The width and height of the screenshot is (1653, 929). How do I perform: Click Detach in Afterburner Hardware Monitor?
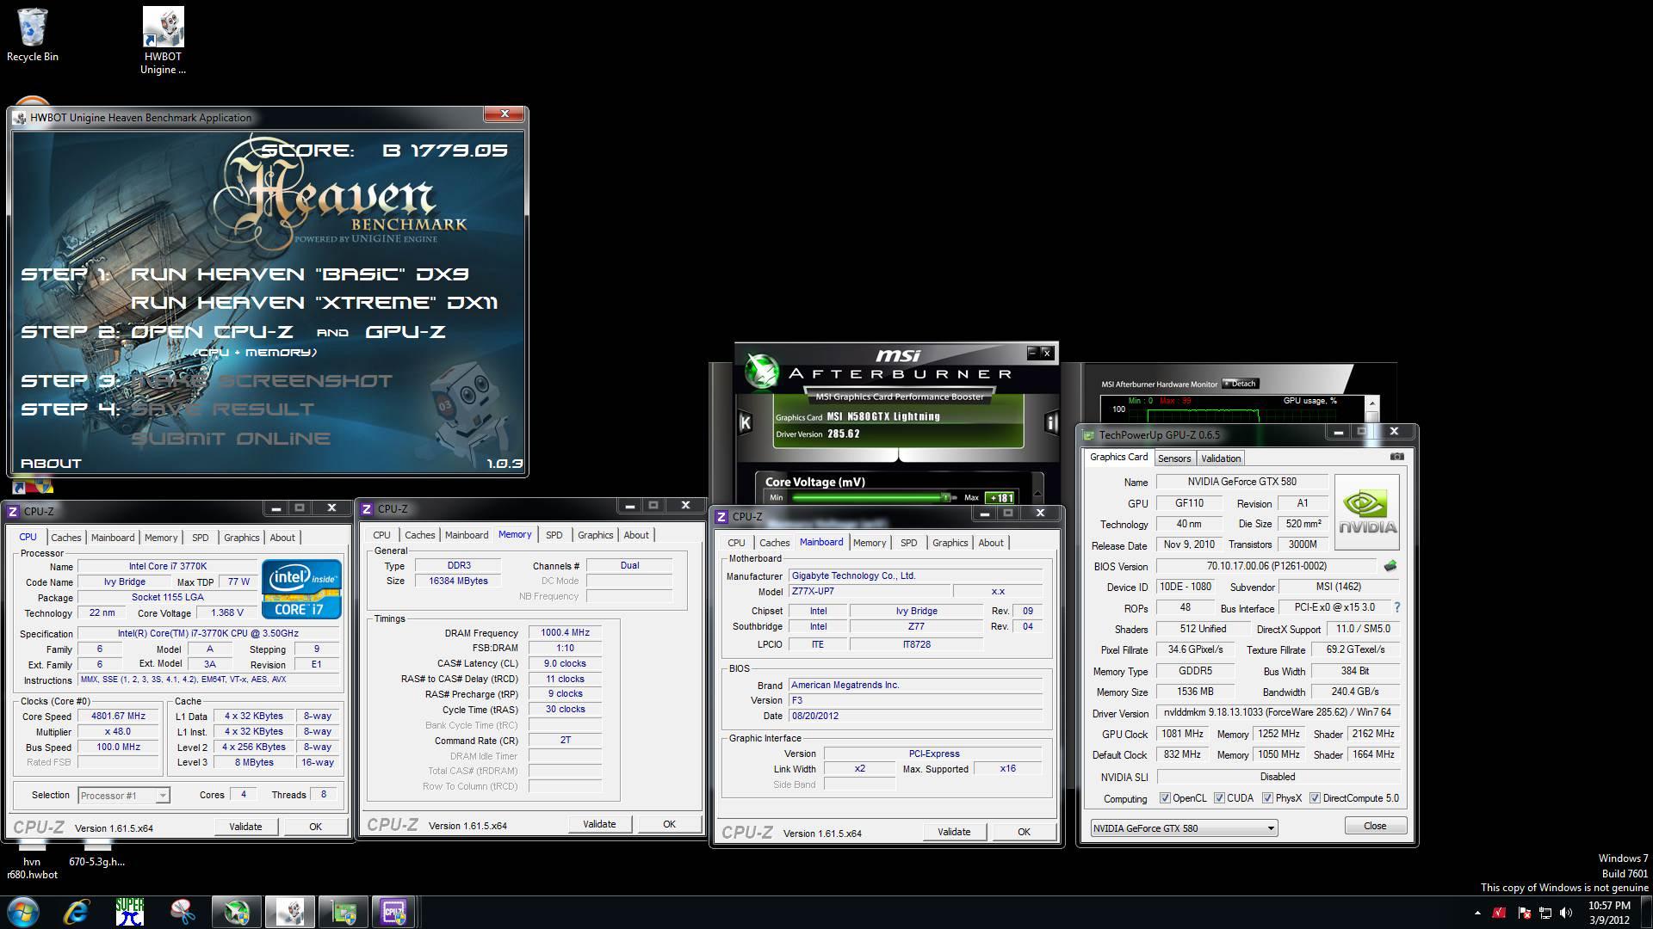tap(1240, 384)
